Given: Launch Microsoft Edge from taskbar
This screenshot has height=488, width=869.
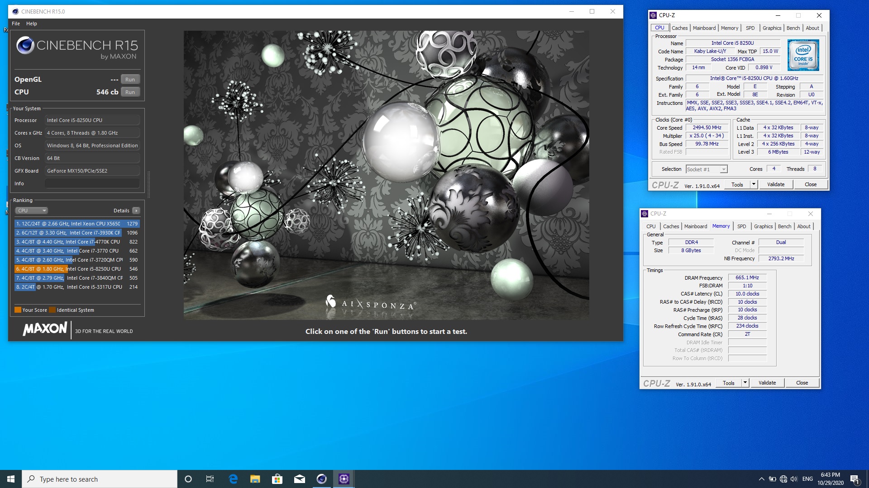Looking at the screenshot, I should 233,479.
